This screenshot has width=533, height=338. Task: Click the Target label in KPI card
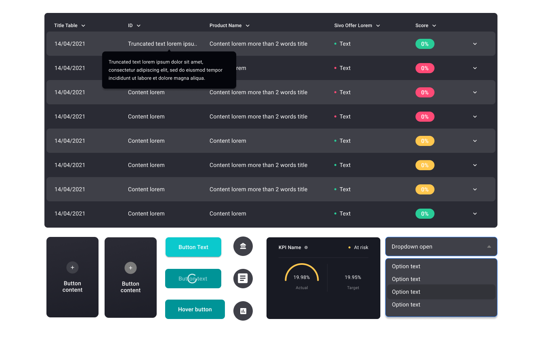point(353,288)
